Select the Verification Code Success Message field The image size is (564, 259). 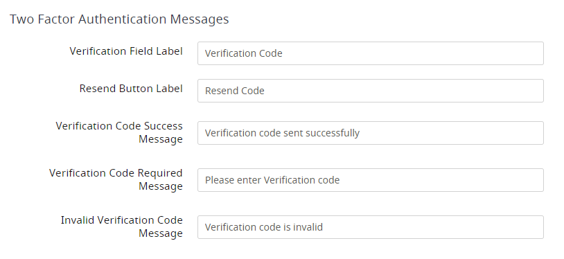(x=371, y=133)
